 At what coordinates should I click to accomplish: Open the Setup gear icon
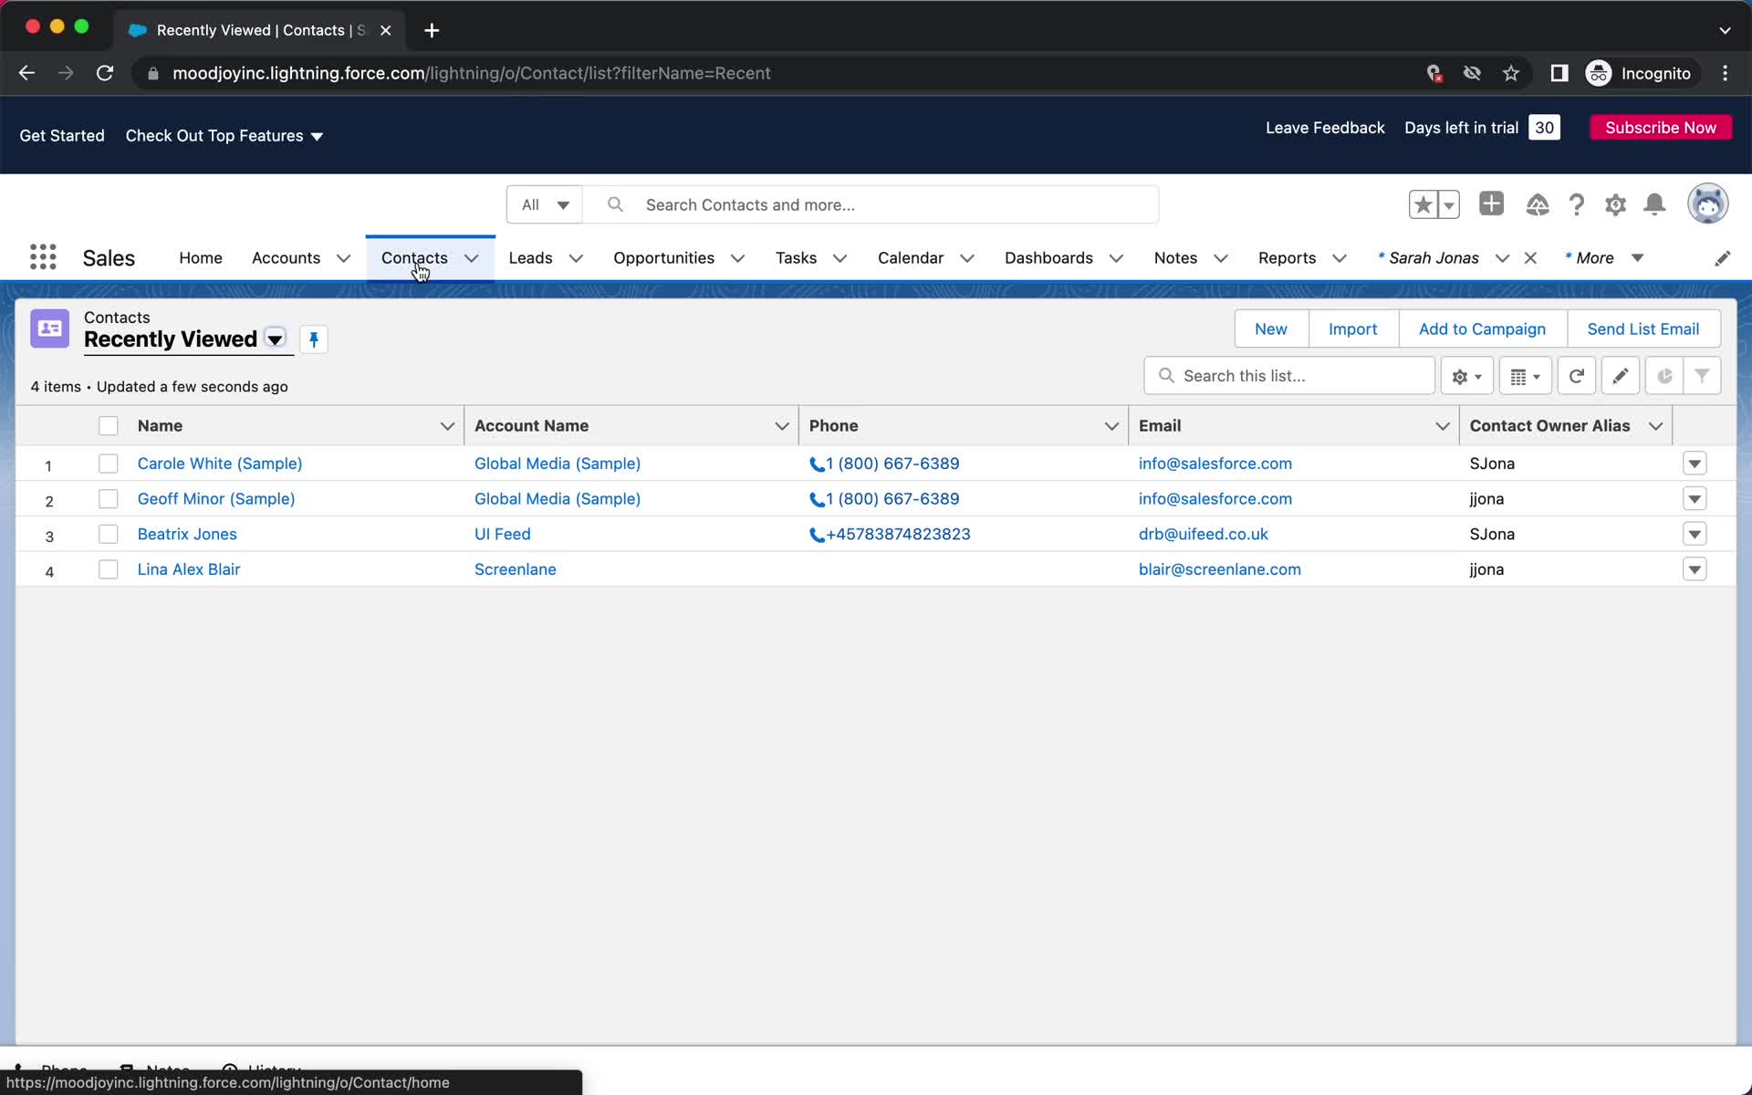pos(1615,204)
